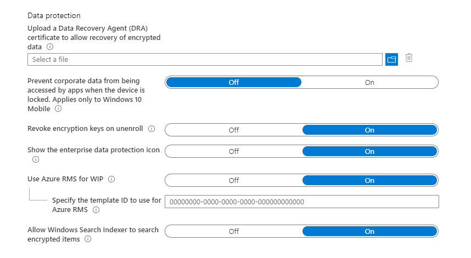Click info icon under Show enterprise data protection icon
The height and width of the screenshot is (258, 471).
(x=36, y=159)
